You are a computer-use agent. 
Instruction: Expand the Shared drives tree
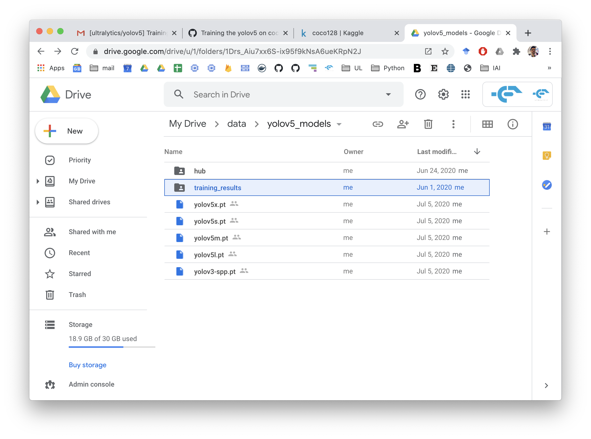point(38,202)
